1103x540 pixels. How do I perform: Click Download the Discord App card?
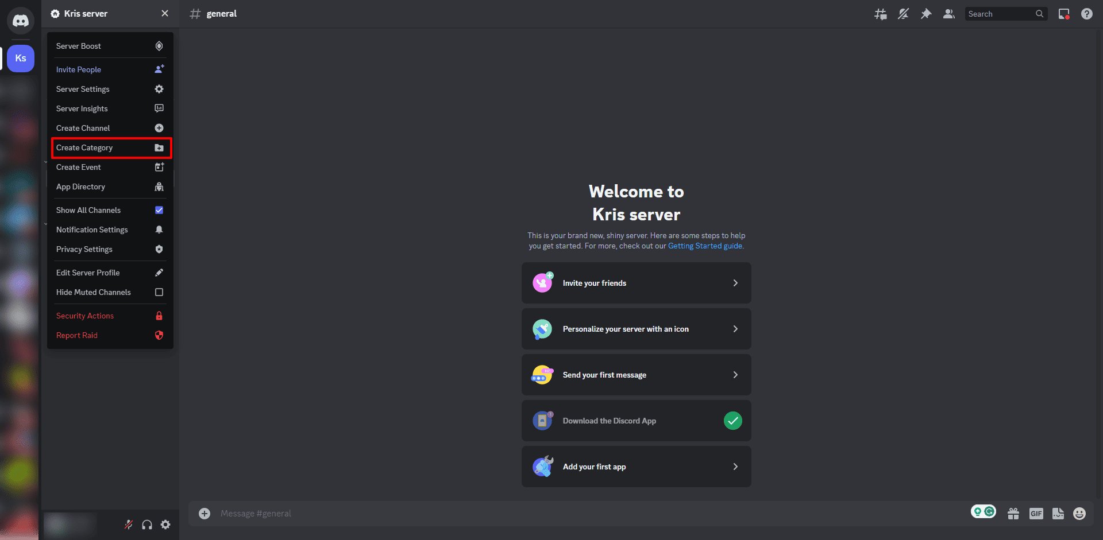coord(637,421)
